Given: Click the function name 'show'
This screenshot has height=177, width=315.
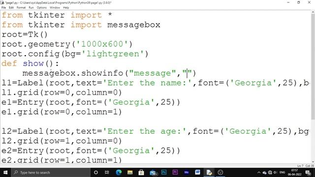Looking at the screenshot, I should point(33,63).
